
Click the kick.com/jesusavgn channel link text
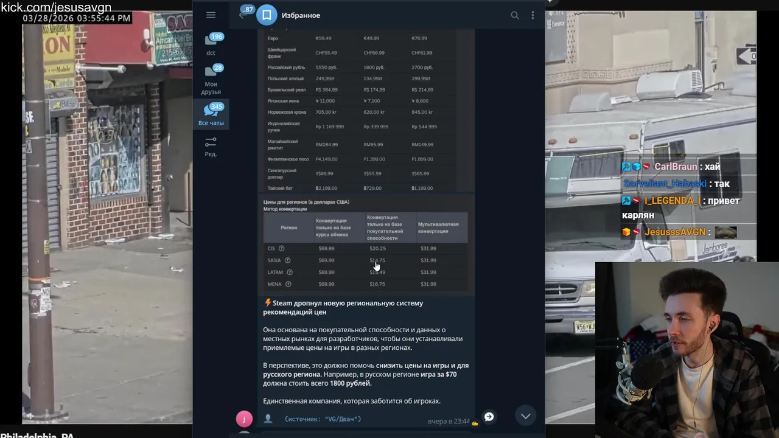coord(55,7)
